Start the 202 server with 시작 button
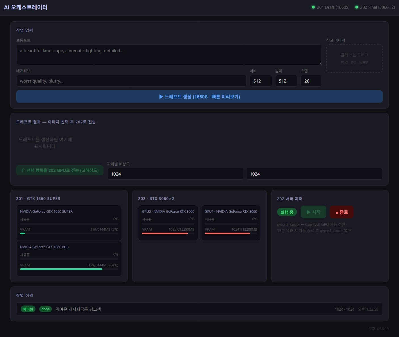Screen dimensions: 399x337 click(x=313, y=212)
